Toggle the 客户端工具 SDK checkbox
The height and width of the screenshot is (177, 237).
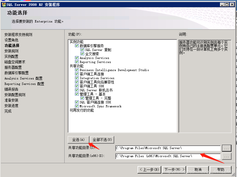pyautogui.click(x=77, y=86)
